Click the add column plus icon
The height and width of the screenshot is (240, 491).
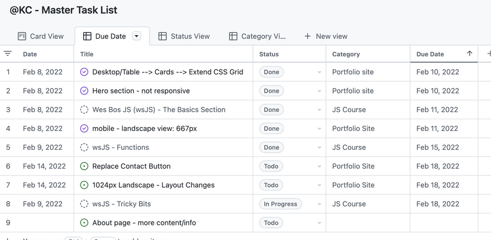pos(489,54)
